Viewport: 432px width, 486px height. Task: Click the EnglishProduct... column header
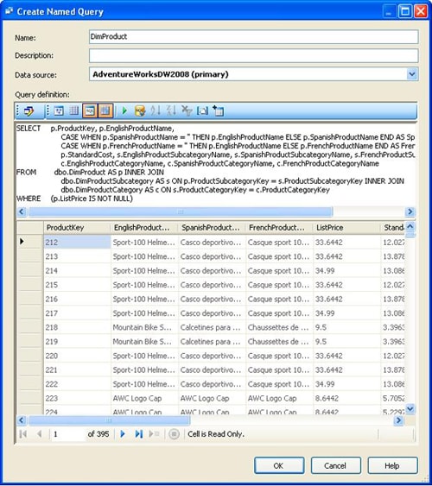click(x=144, y=228)
